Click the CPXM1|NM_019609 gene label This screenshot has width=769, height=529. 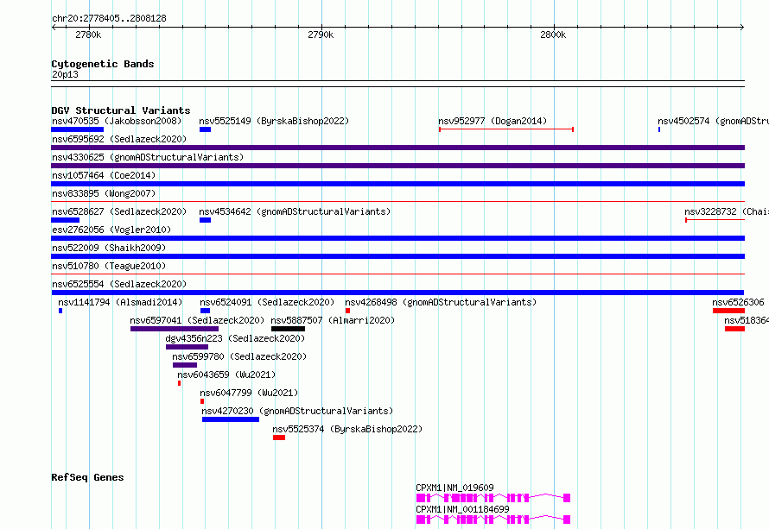[x=454, y=488]
